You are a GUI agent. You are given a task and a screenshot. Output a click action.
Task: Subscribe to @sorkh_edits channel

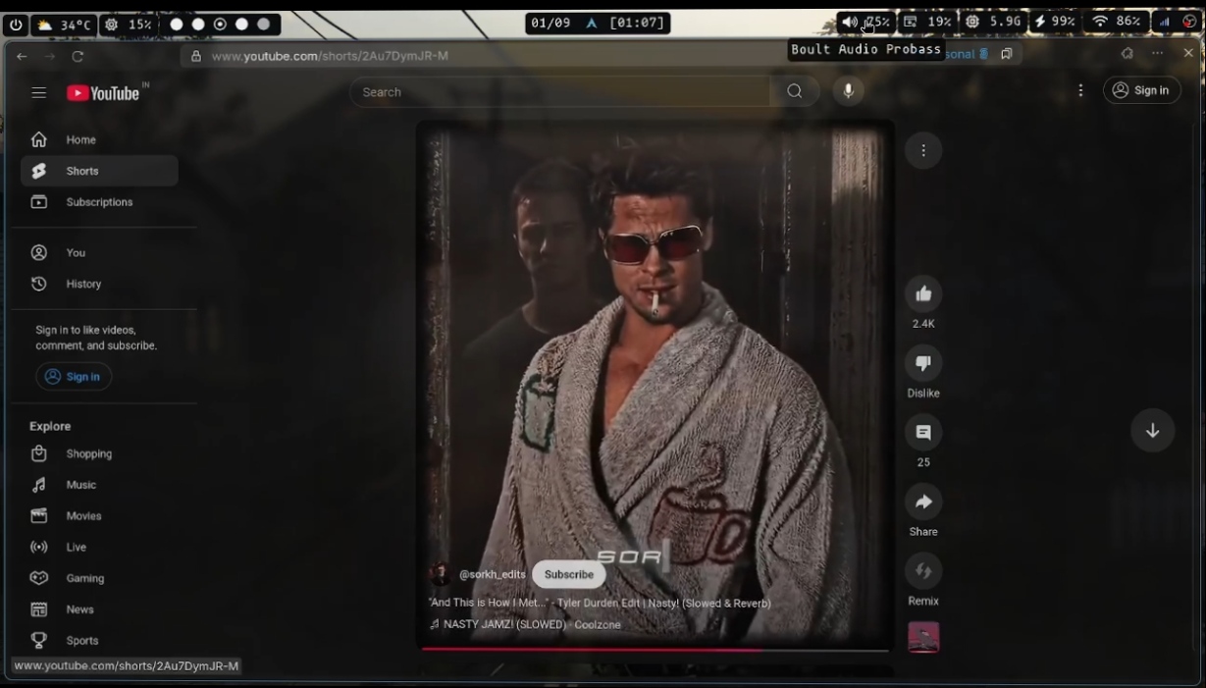[569, 574]
